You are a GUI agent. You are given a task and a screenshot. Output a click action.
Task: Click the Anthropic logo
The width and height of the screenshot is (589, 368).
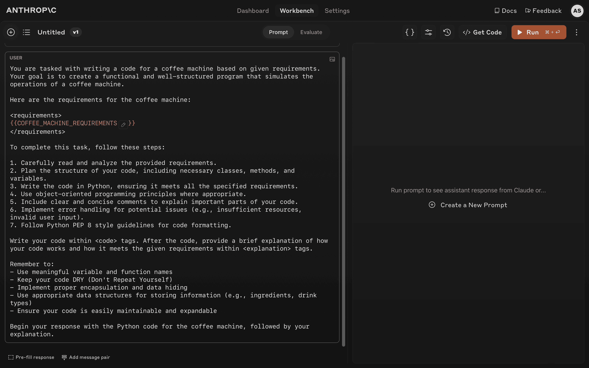(31, 10)
